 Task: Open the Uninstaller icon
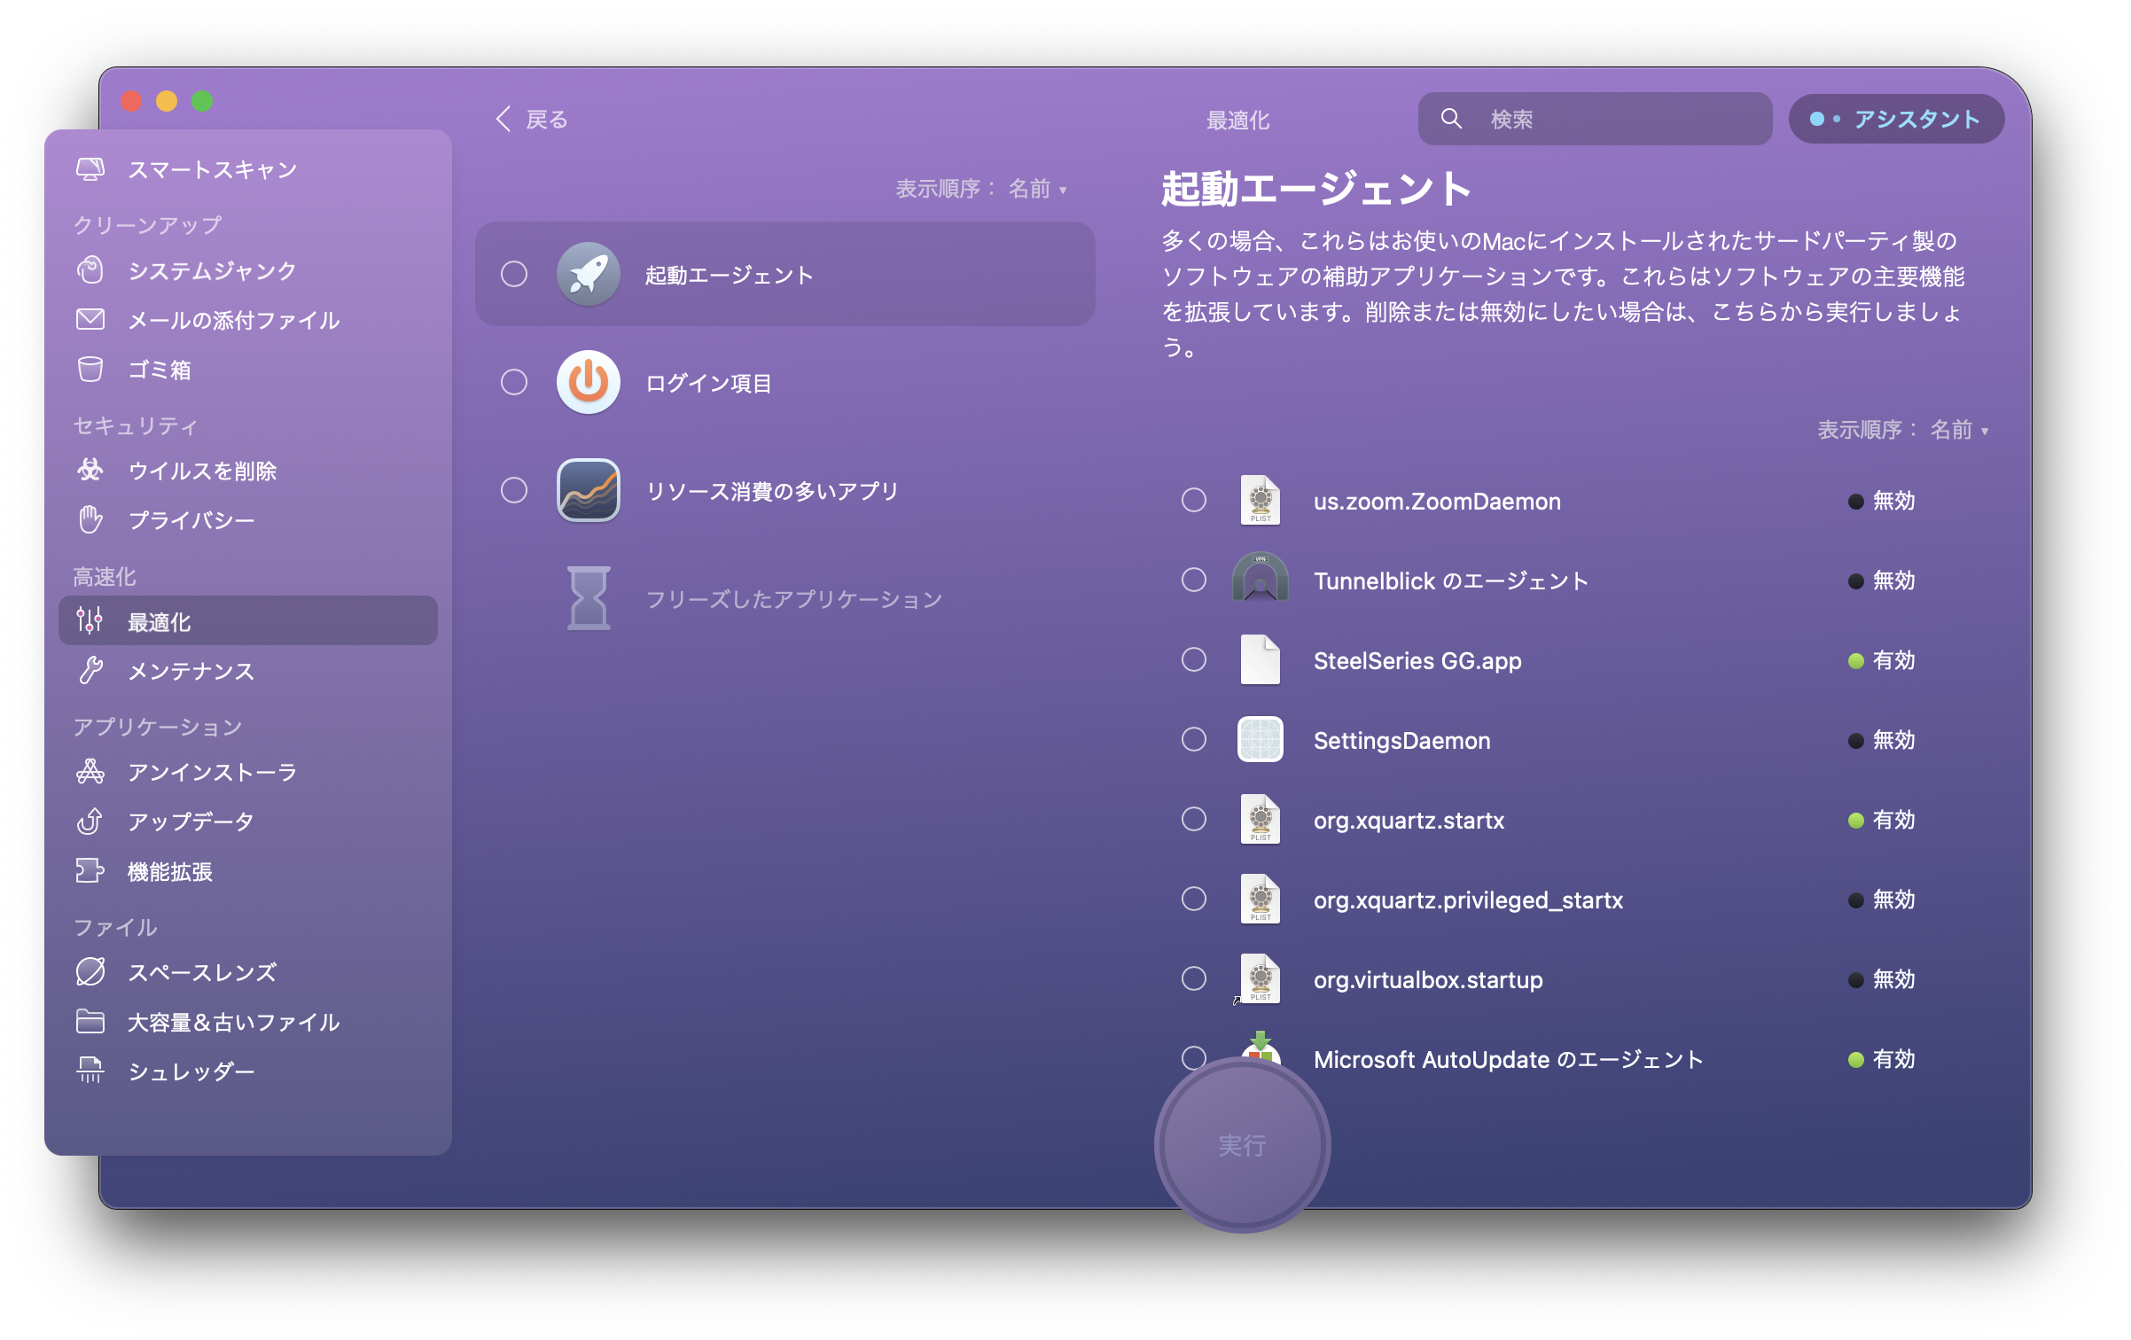coord(90,772)
